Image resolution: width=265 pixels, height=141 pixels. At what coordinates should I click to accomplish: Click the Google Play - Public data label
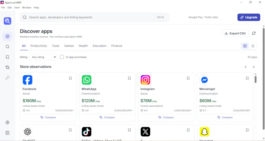tap(203, 17)
